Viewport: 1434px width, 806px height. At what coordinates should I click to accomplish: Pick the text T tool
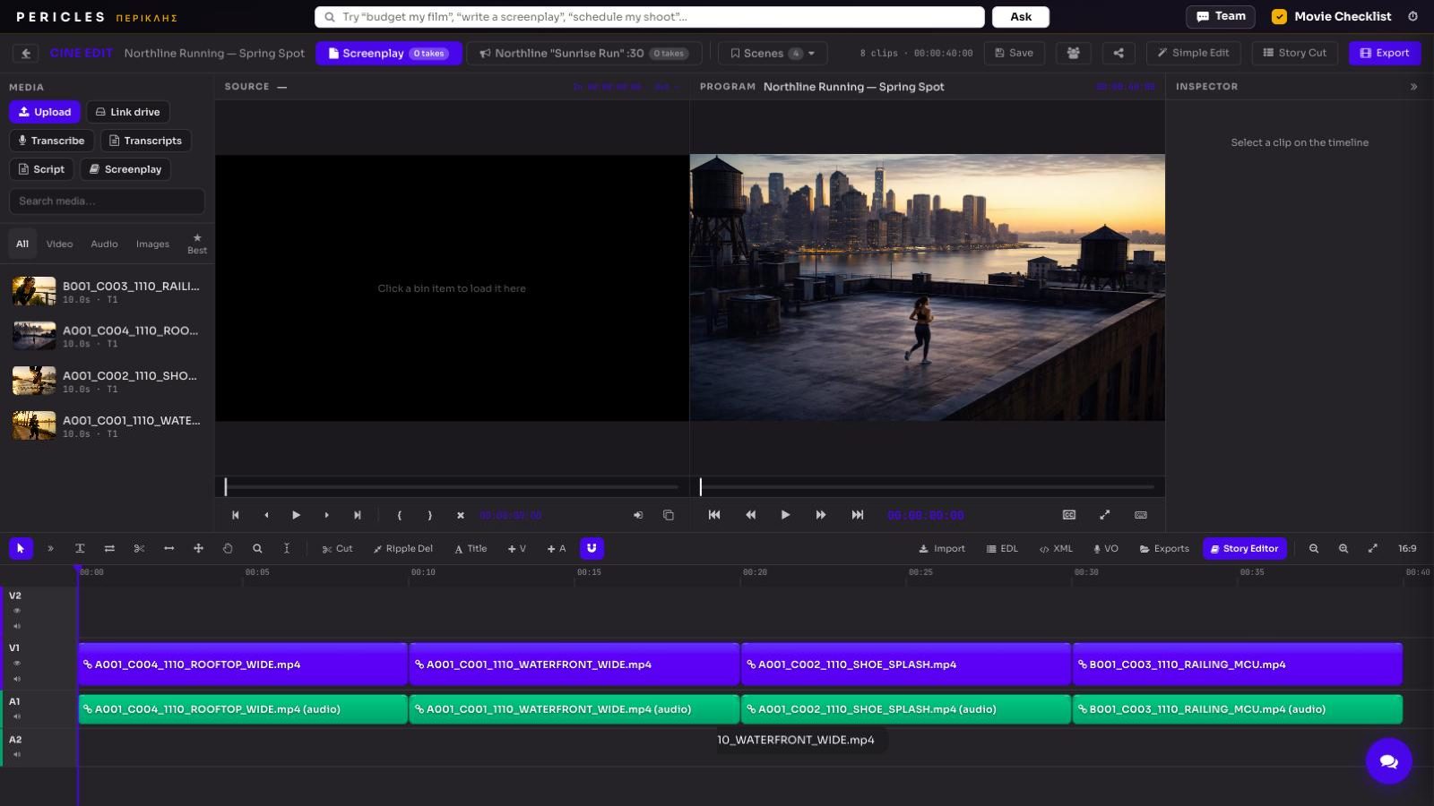(x=80, y=548)
